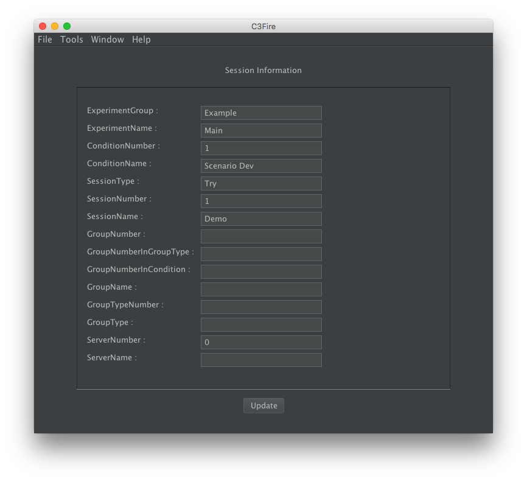Click the GroupTypeNumber input field

coord(261,307)
